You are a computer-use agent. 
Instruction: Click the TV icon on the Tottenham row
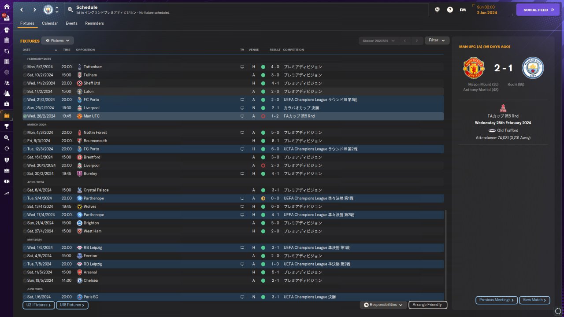(x=242, y=67)
